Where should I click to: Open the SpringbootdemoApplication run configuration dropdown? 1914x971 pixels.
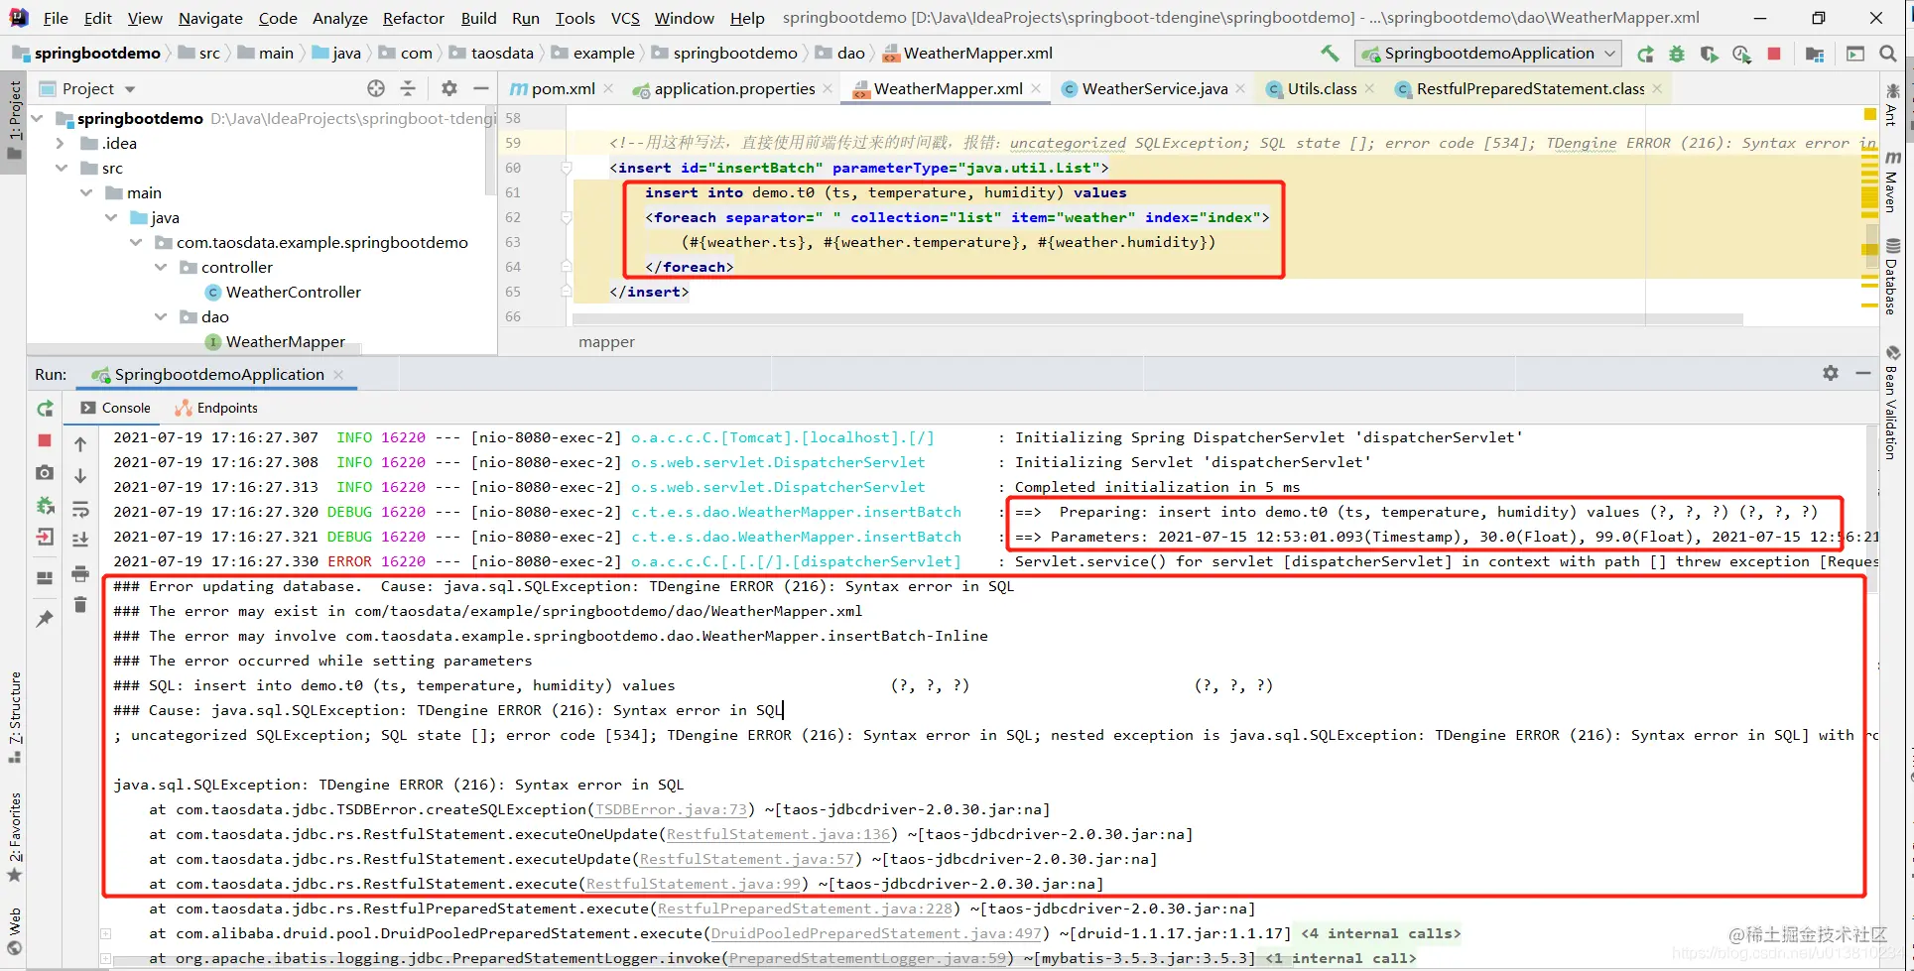(x=1487, y=54)
